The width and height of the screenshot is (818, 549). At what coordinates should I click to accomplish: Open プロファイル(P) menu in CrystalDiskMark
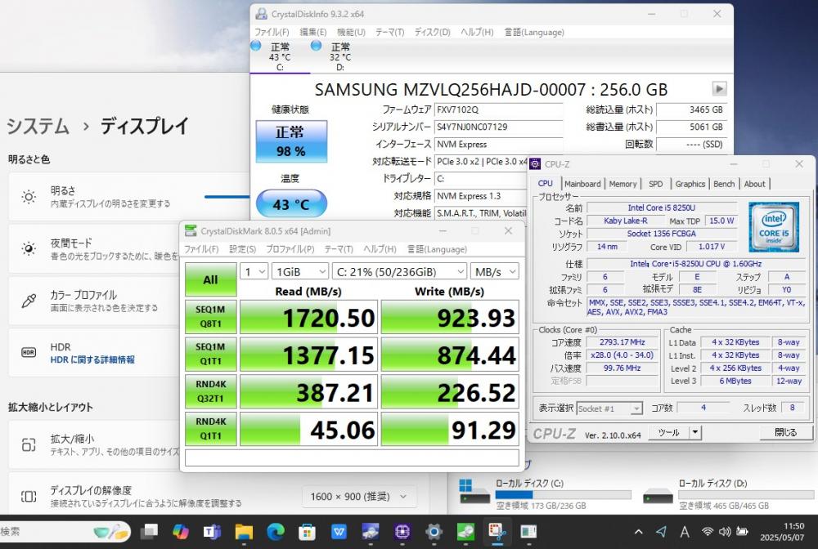pos(290,249)
